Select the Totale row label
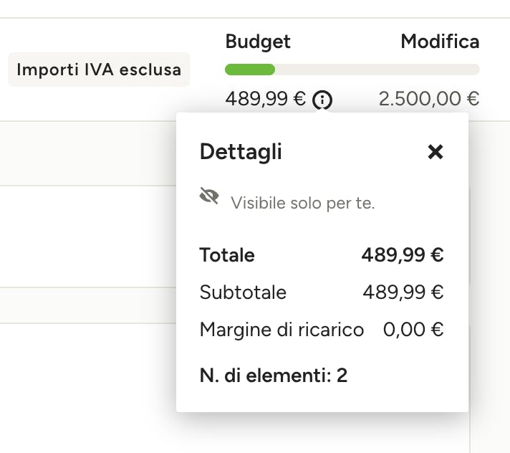Viewport: 510px width, 453px height. pyautogui.click(x=227, y=255)
